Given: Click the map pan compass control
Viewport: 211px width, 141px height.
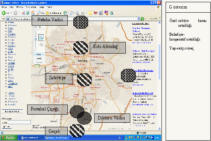Looking at the screenshot, I should tap(35, 32).
